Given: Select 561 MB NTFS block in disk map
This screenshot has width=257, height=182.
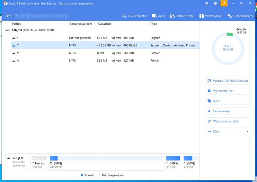Looking at the screenshot, I should (173, 162).
